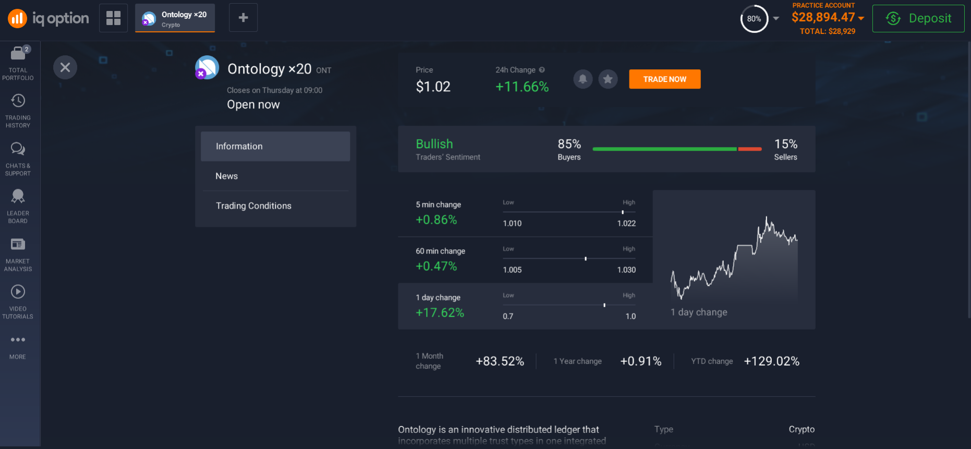
Task: Expand the arrow beside 80% circle
Action: (776, 19)
